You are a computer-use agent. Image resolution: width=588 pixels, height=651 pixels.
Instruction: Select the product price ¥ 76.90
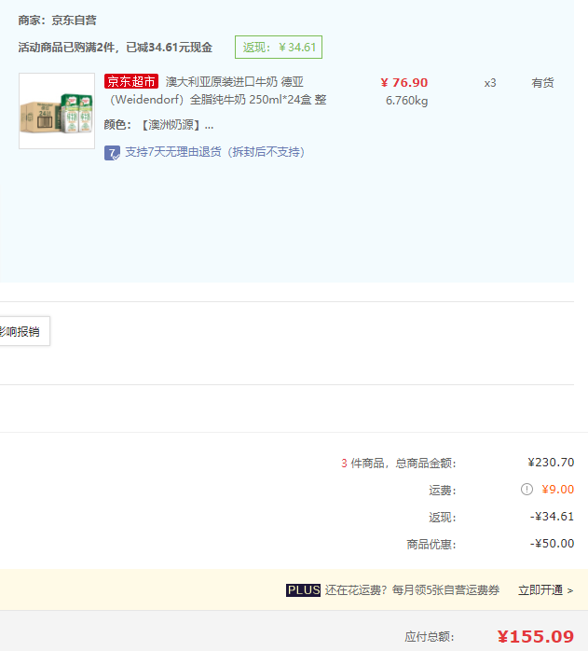point(404,83)
